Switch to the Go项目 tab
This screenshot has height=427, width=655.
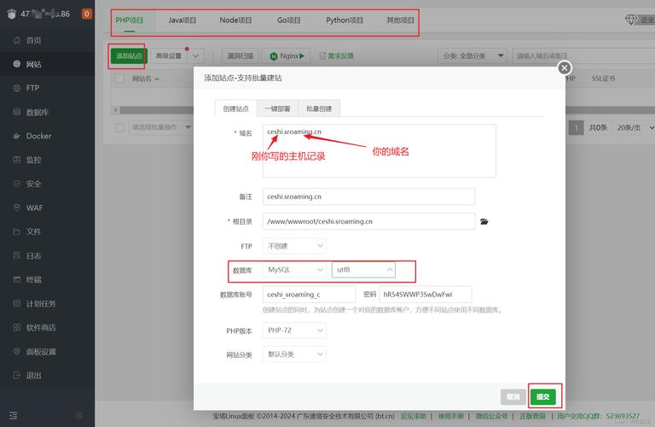(288, 20)
